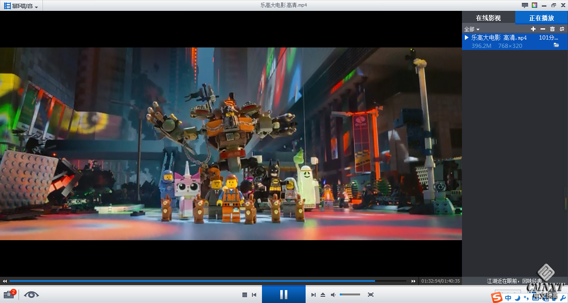The image size is (568, 303).
Task: Click the Sogou input method S icon
Action: pos(496,298)
